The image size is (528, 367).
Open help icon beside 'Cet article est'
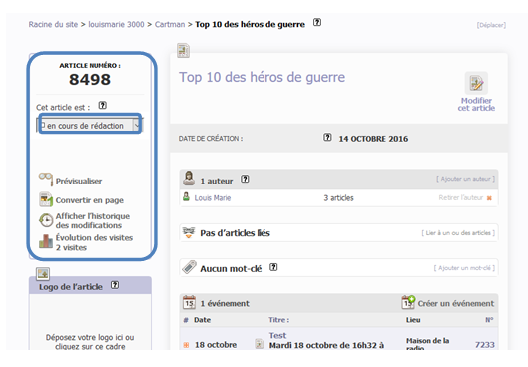(103, 106)
